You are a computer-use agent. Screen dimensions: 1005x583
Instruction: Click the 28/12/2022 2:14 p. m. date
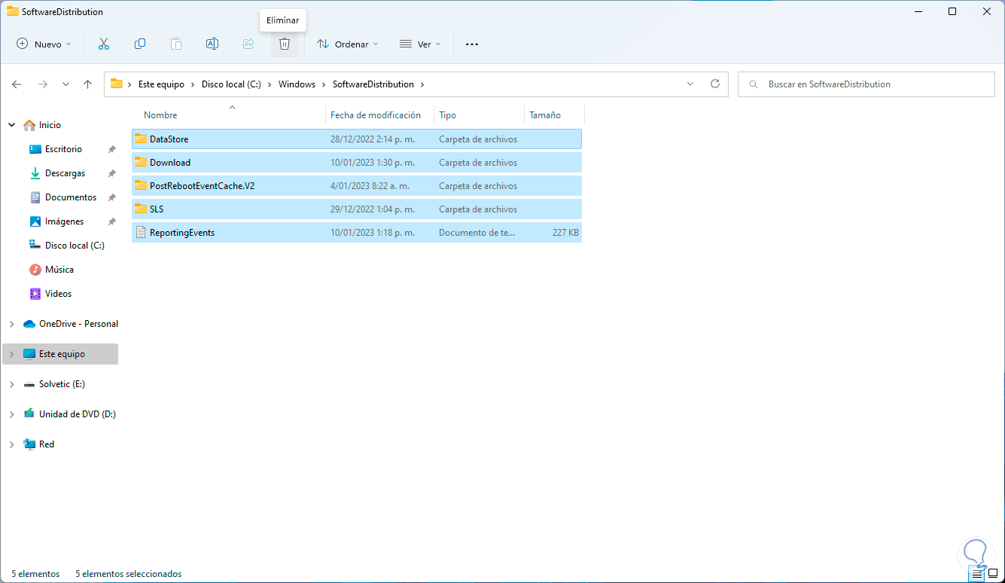click(x=372, y=139)
